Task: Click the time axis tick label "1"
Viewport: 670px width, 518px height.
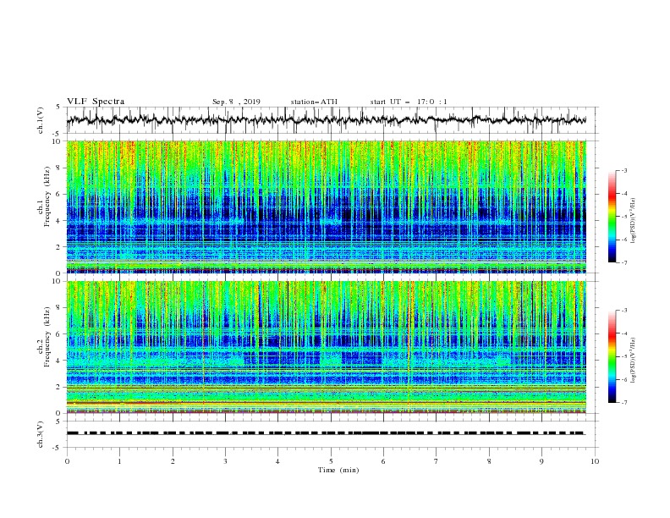Action: point(119,461)
